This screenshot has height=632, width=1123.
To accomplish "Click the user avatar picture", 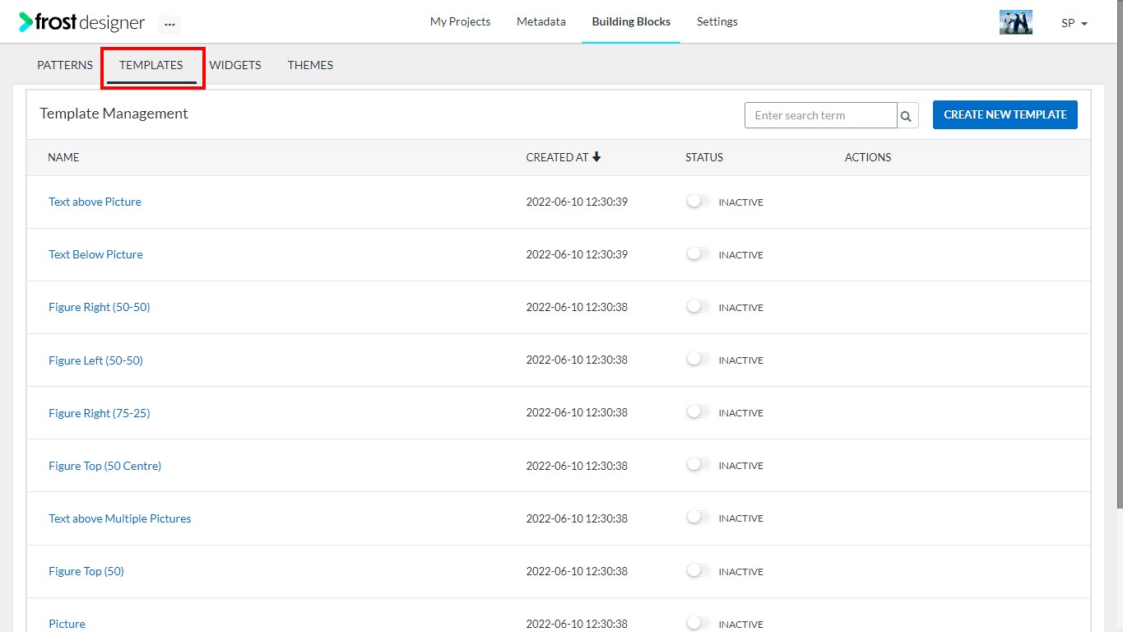I will [1015, 22].
